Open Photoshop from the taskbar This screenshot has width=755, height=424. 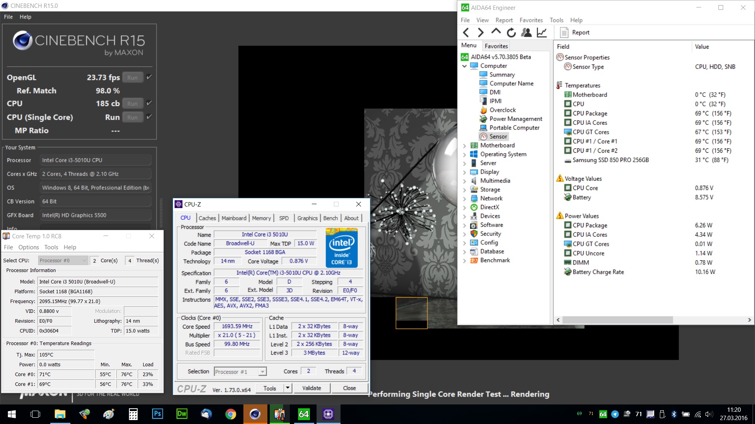click(x=157, y=414)
